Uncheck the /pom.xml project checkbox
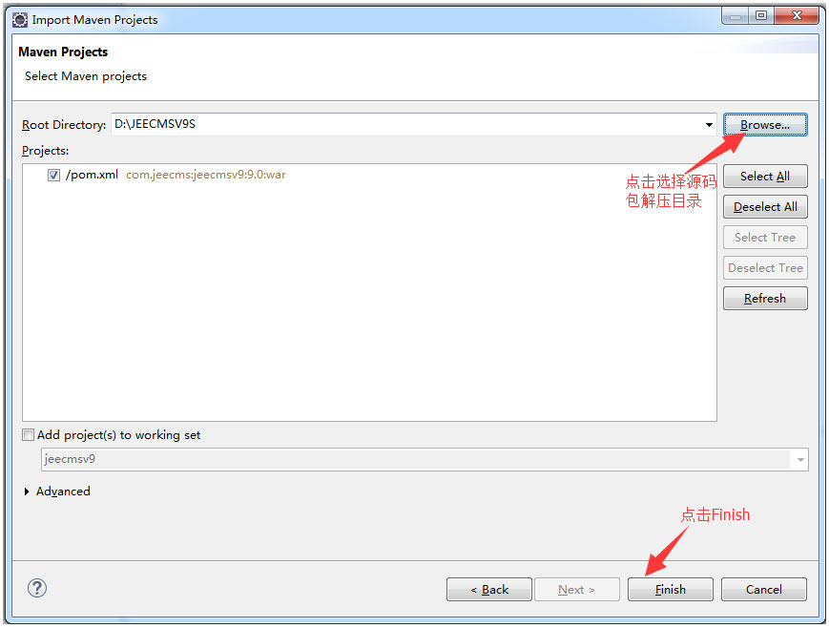 pyautogui.click(x=54, y=176)
